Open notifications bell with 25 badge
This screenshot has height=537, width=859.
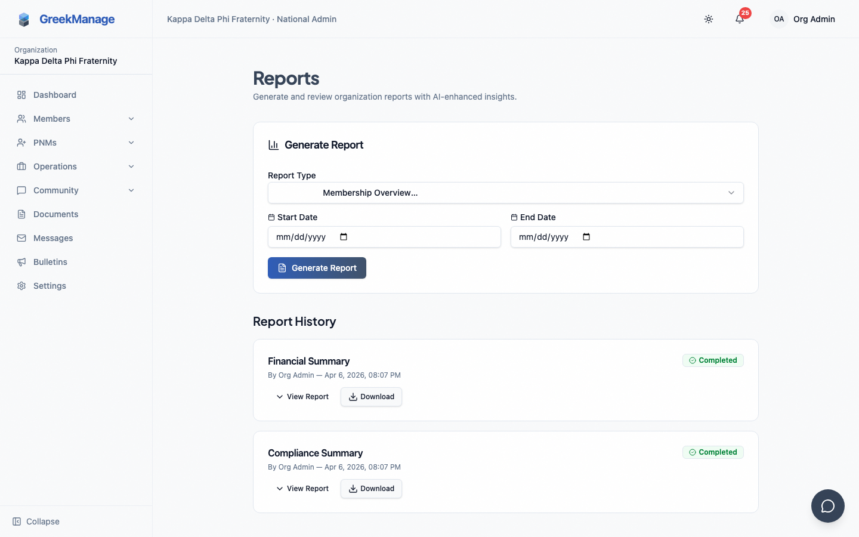tap(740, 19)
